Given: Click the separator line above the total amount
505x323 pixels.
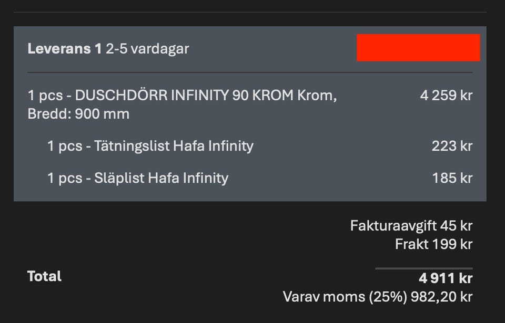Looking at the screenshot, I should click(x=423, y=268).
